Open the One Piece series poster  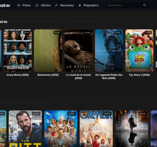pos(96,129)
